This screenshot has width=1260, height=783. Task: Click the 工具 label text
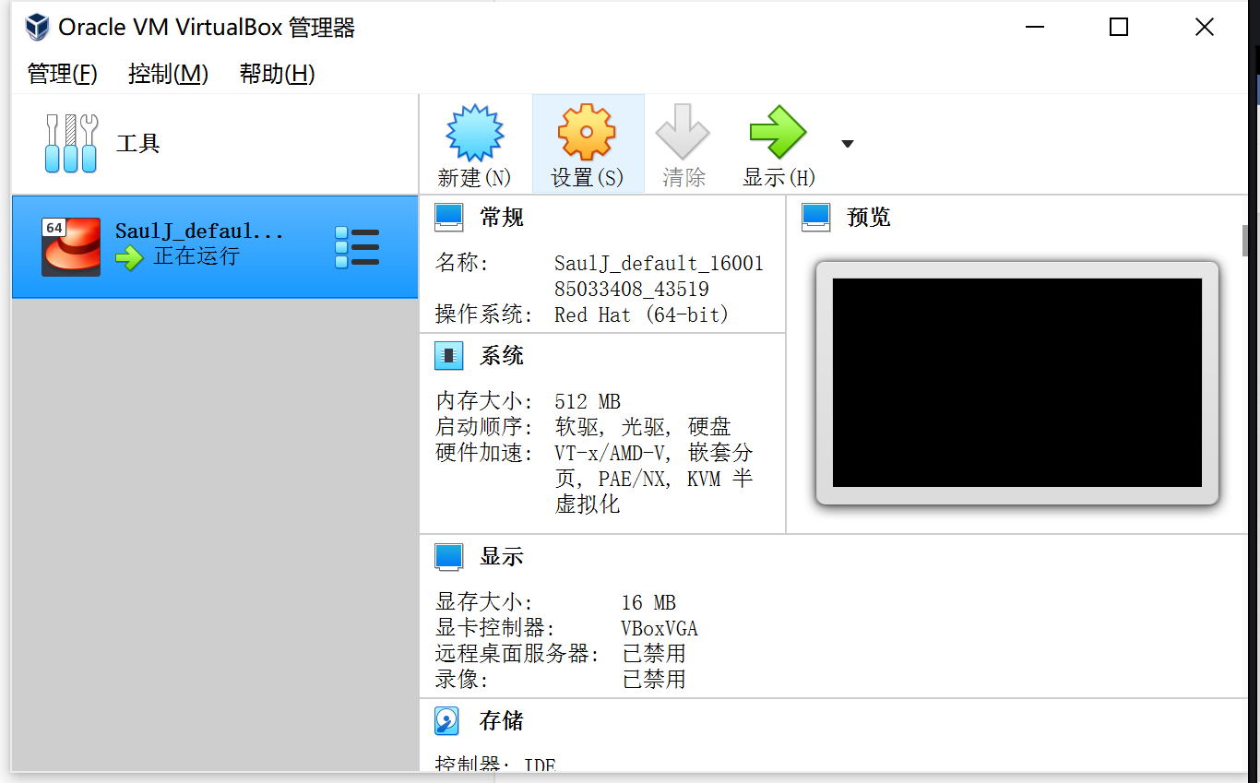(138, 144)
